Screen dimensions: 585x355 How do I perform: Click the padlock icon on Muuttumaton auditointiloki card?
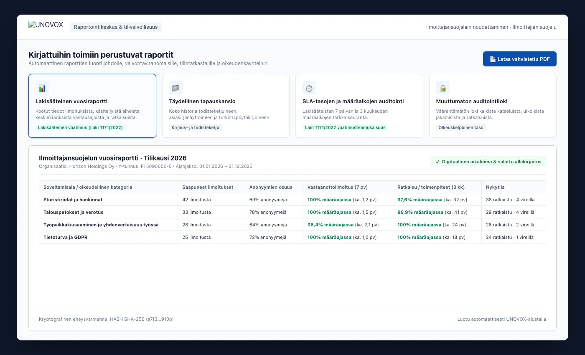[443, 88]
